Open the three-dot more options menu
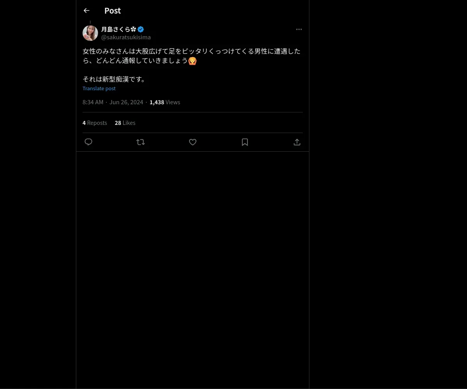The image size is (467, 389). click(x=299, y=29)
